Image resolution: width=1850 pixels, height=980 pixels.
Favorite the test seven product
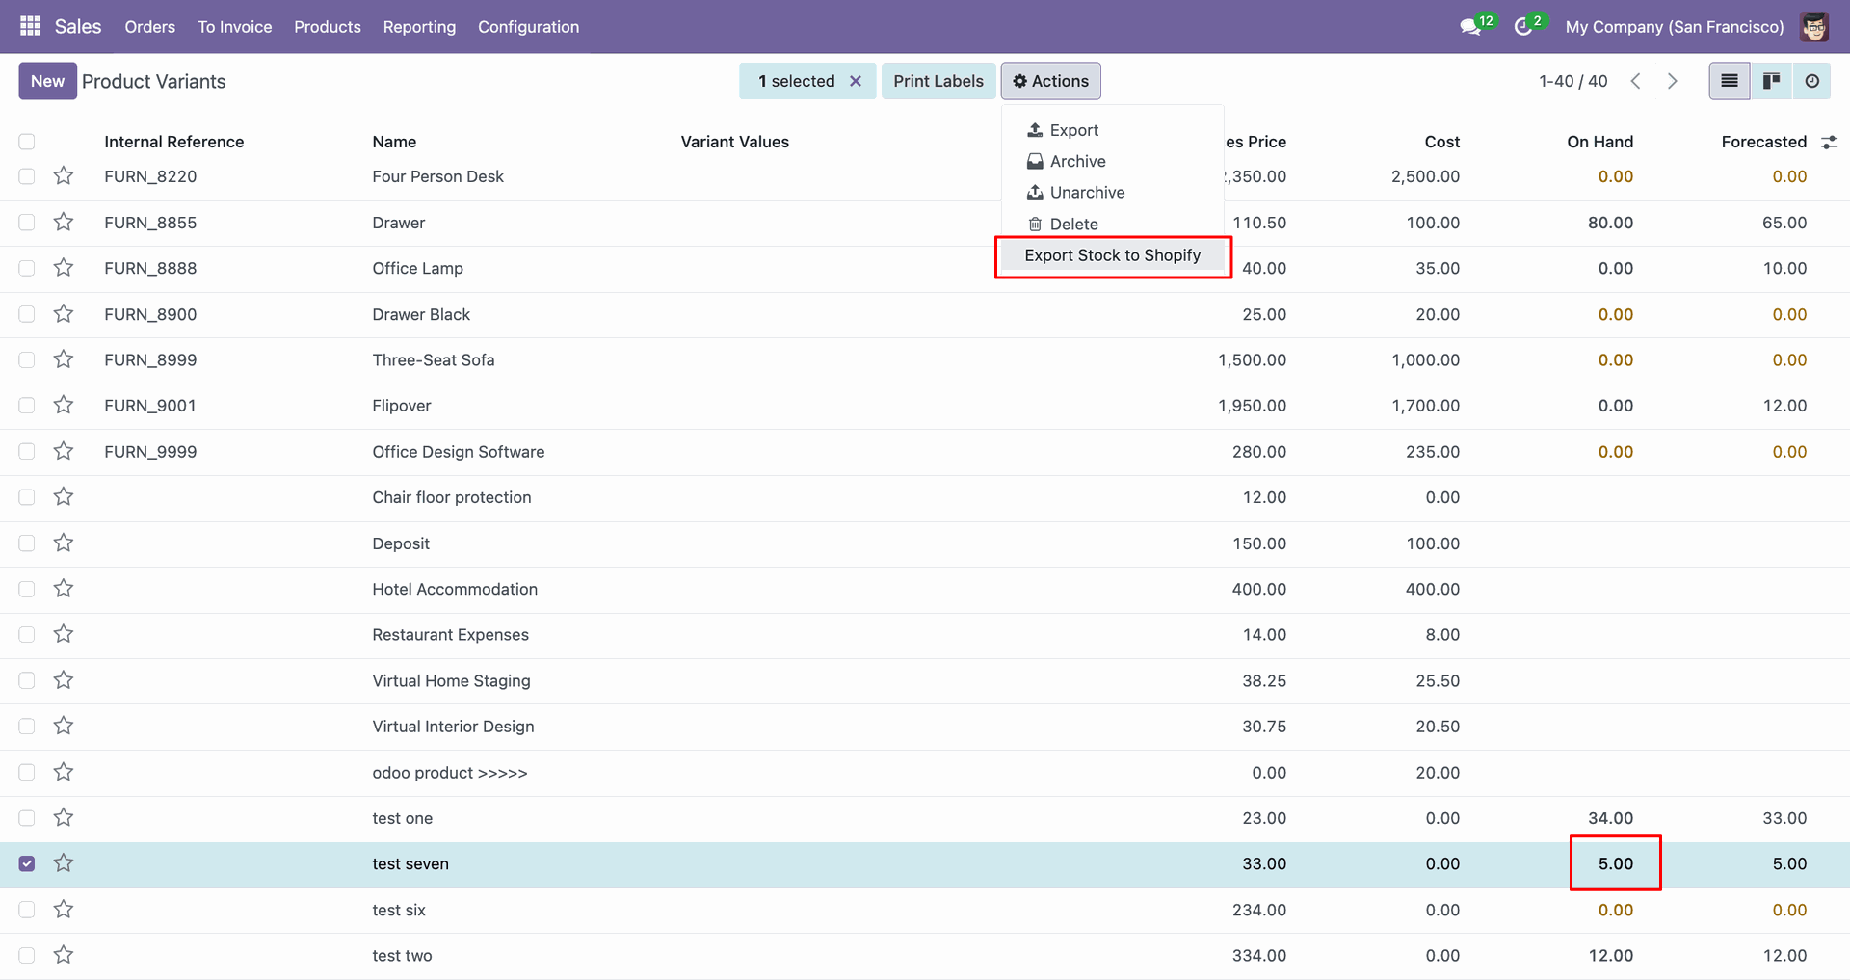click(64, 863)
